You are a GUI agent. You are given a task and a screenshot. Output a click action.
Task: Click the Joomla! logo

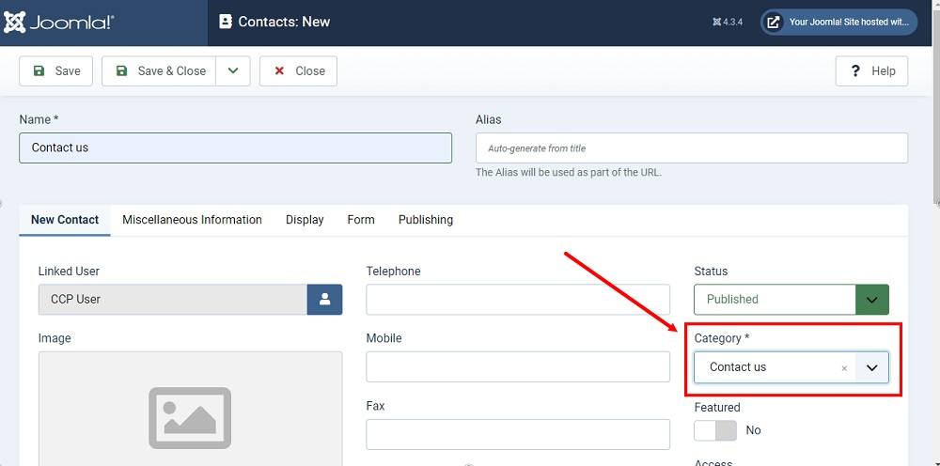[58, 23]
